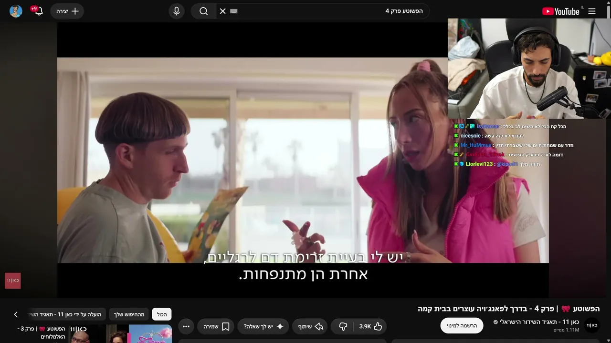
Task: Open the three-dot more actions menu
Action: point(186,326)
